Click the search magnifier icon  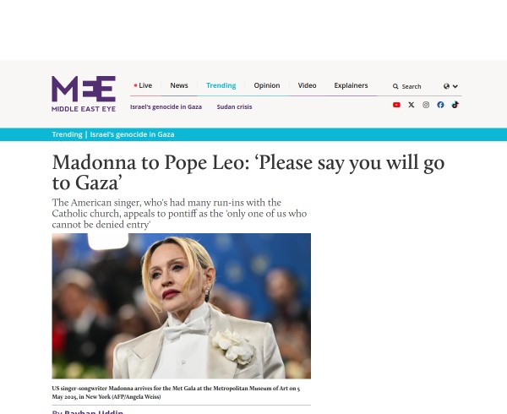395,86
